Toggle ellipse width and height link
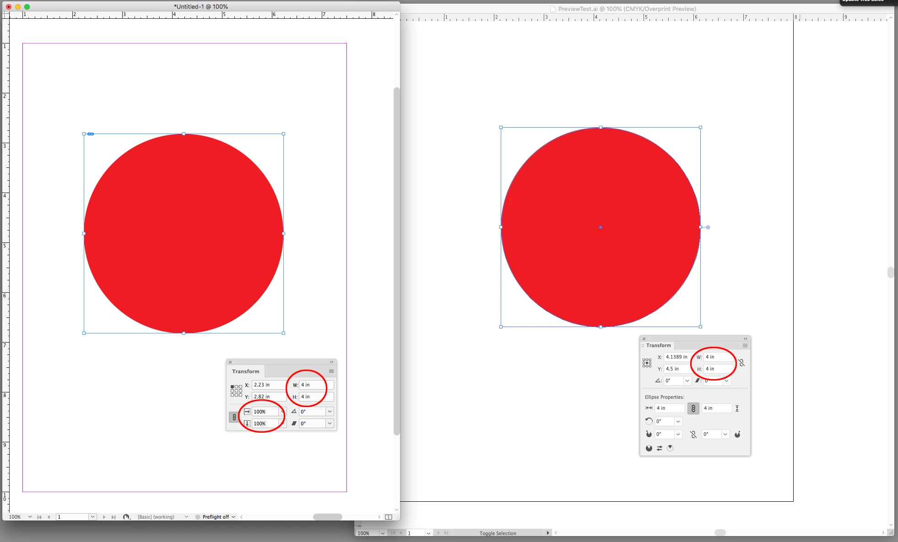 pos(693,408)
